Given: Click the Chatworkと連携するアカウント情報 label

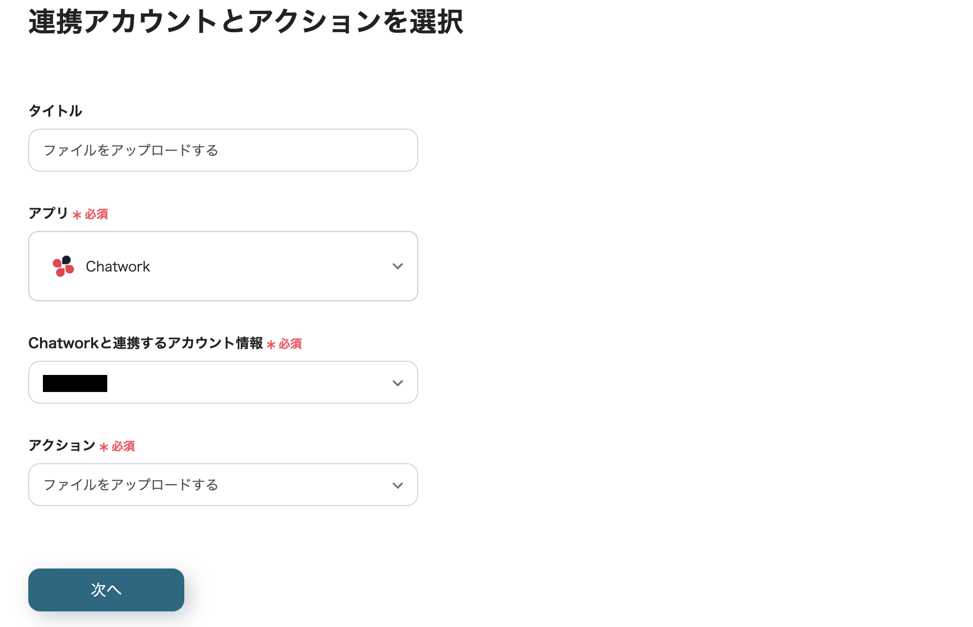Looking at the screenshot, I should [145, 344].
